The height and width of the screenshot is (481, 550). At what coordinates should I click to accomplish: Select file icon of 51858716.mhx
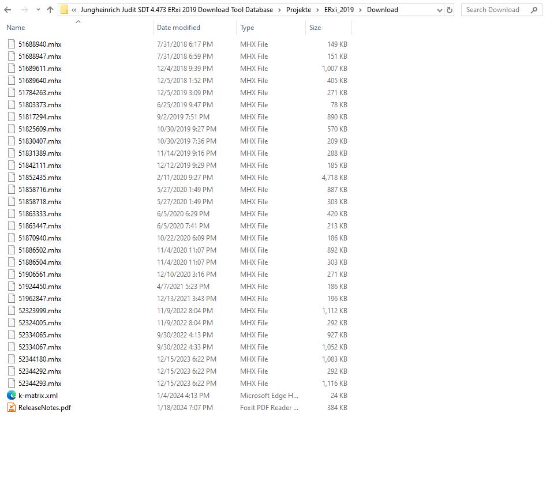(12, 189)
